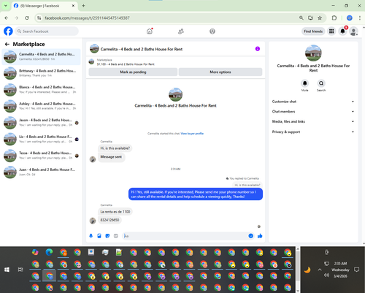Screen dimensions: 365x293
Task: Click the 'Hi, is this available?' message from Carmelita
Action: tap(115, 148)
